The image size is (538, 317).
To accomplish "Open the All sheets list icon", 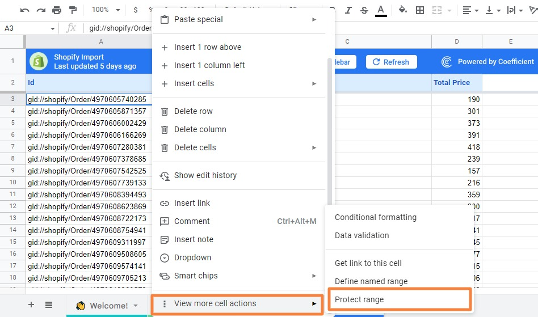I will point(49,305).
